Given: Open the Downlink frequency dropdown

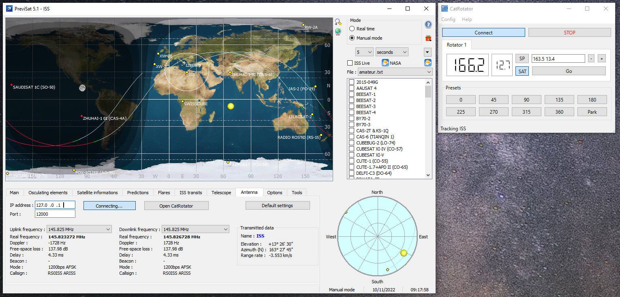Looking at the screenshot, I should coord(195,229).
